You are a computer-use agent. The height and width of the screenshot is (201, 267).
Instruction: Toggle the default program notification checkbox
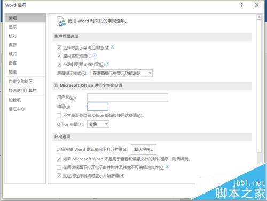click(x=59, y=159)
